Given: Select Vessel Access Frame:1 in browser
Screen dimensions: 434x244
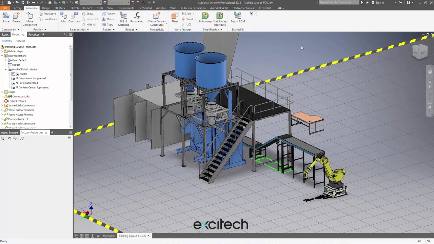Looking at the screenshot, I should [21, 115].
